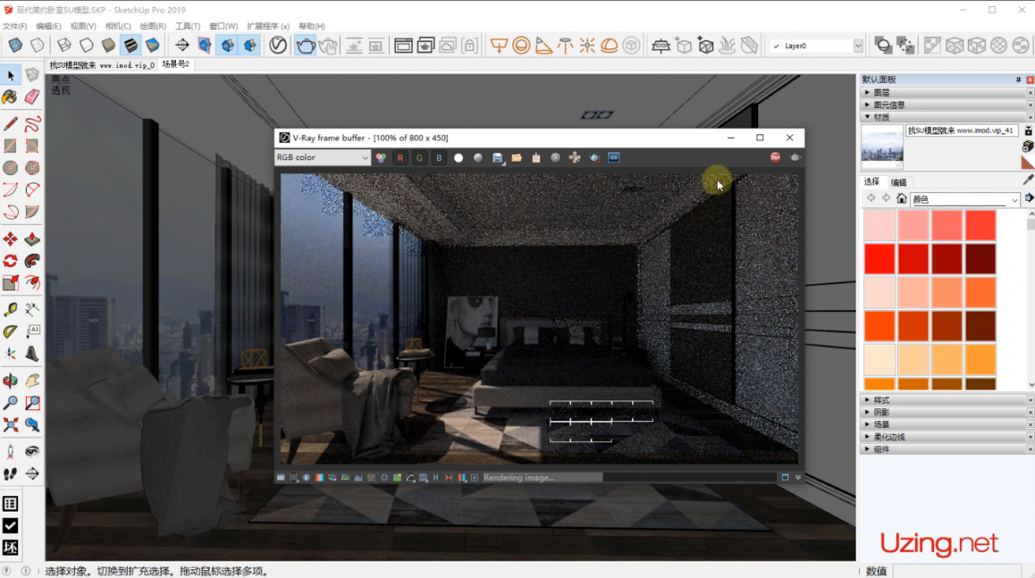Viewport: 1035px width, 578px height.
Task: Switch to the 编辑 tab in materials
Action: [x=899, y=182]
